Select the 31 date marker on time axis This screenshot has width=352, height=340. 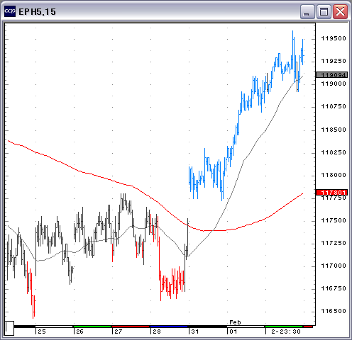coord(195,331)
